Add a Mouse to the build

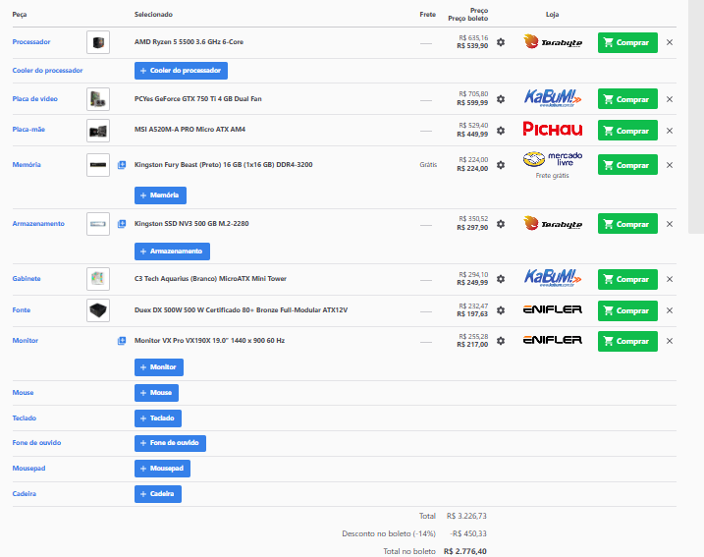pyautogui.click(x=156, y=393)
